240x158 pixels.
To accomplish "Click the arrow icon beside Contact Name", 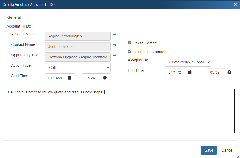I will tap(115, 45).
